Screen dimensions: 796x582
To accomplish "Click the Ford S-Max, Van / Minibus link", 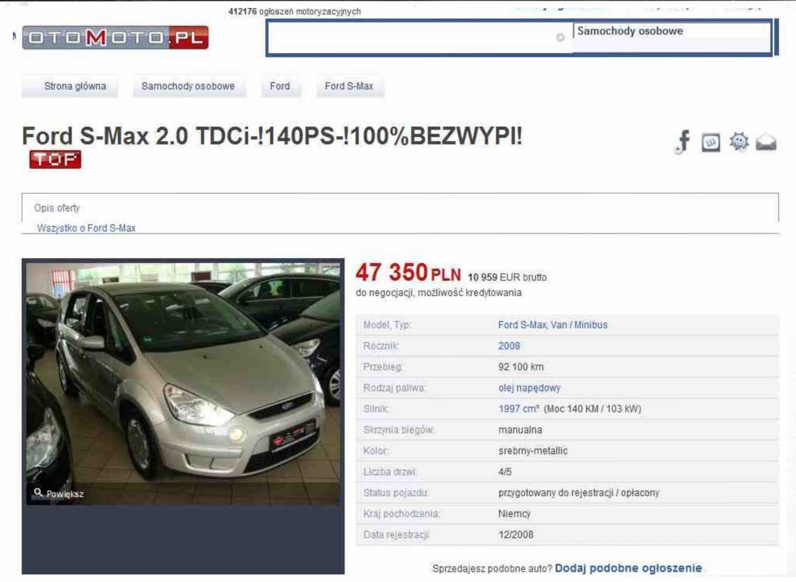I will tap(553, 325).
